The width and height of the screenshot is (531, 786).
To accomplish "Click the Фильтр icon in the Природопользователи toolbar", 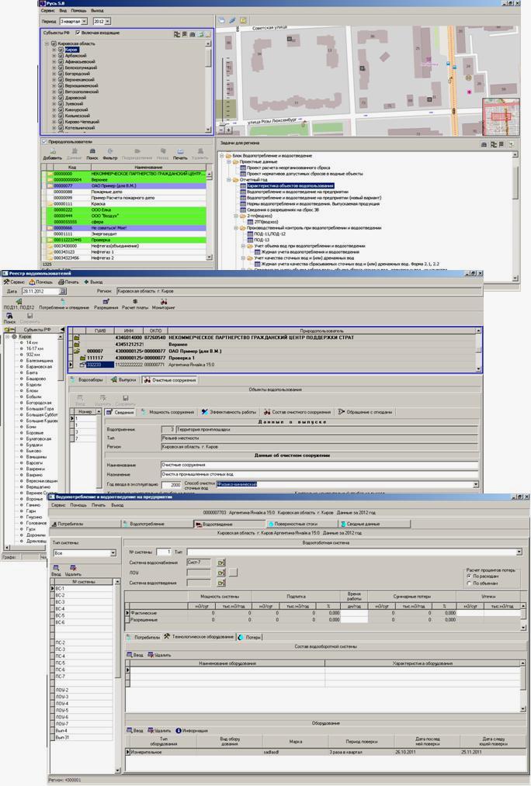I will point(109,153).
